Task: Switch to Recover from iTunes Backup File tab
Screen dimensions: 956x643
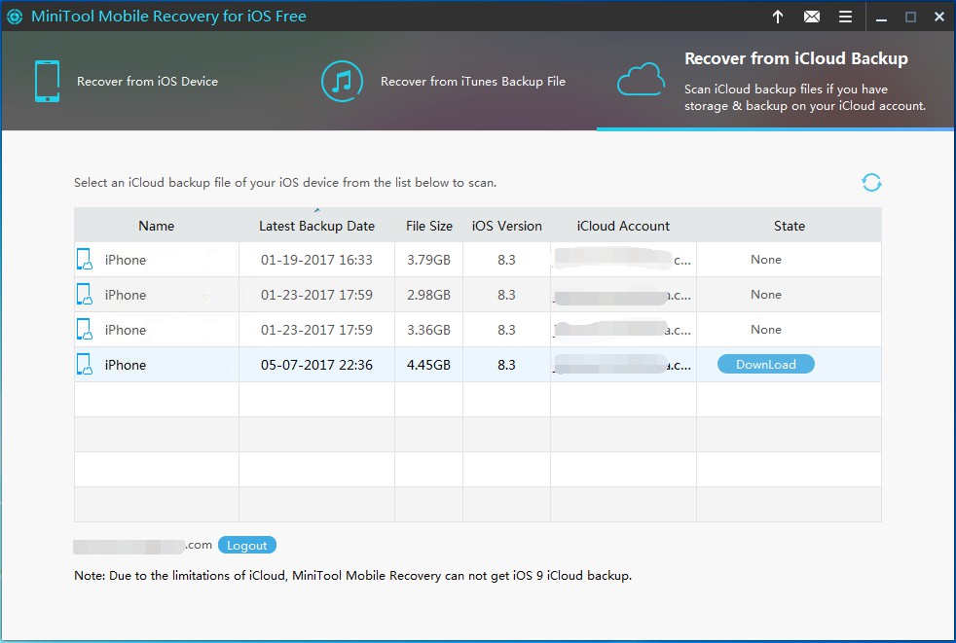Action: pyautogui.click(x=472, y=82)
